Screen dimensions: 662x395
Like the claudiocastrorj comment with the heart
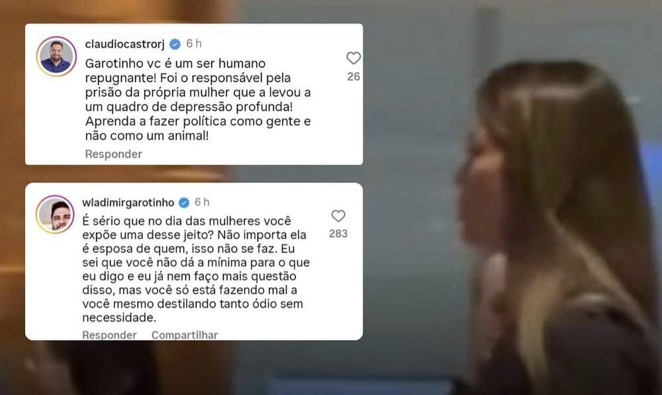pos(354,58)
